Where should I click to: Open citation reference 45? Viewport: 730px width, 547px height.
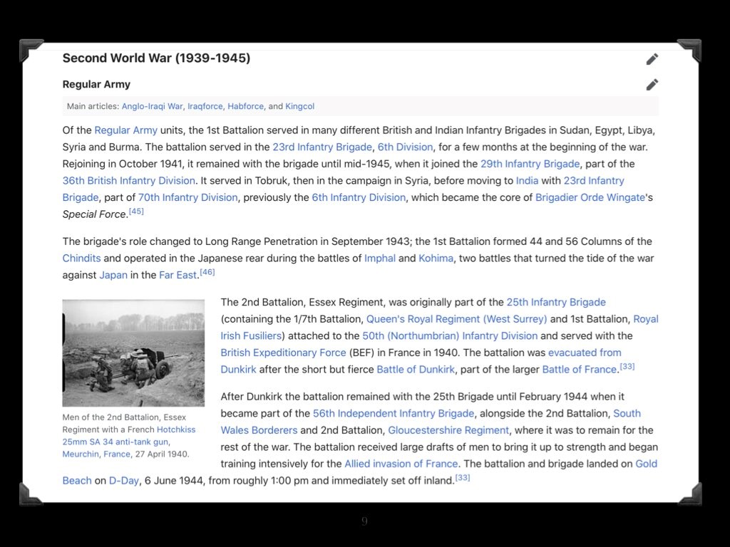[136, 212]
